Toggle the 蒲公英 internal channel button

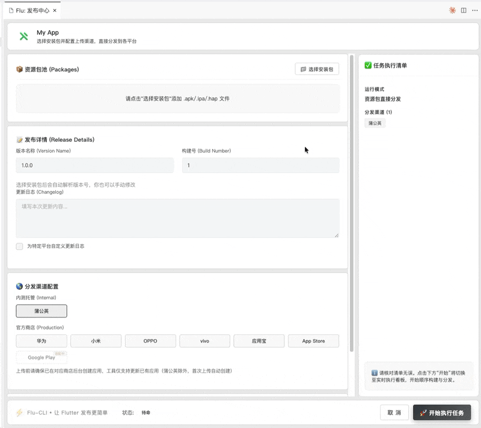pos(41,311)
